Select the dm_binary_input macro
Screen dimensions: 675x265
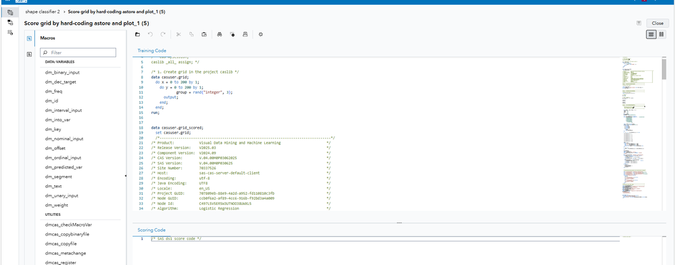[62, 73]
